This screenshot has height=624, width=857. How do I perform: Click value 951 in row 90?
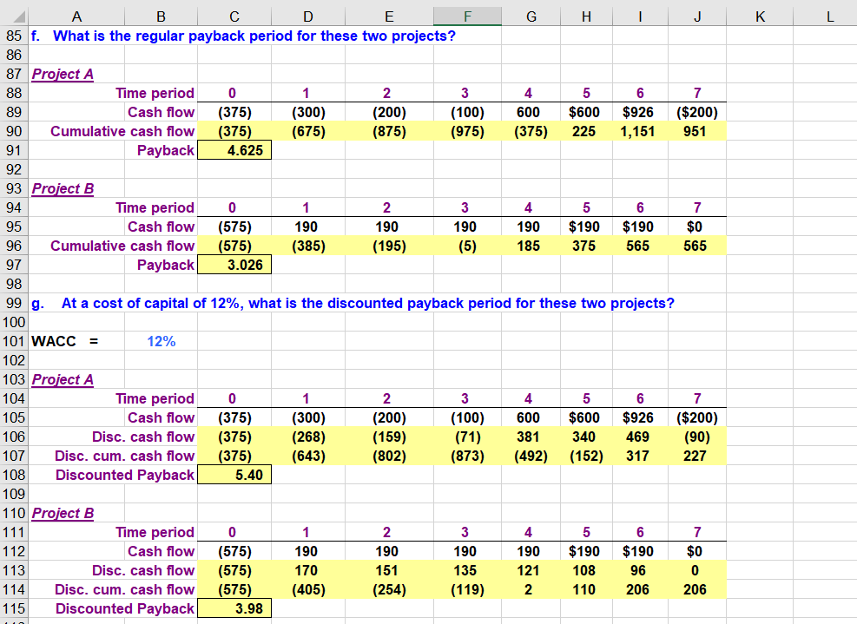[x=695, y=132]
